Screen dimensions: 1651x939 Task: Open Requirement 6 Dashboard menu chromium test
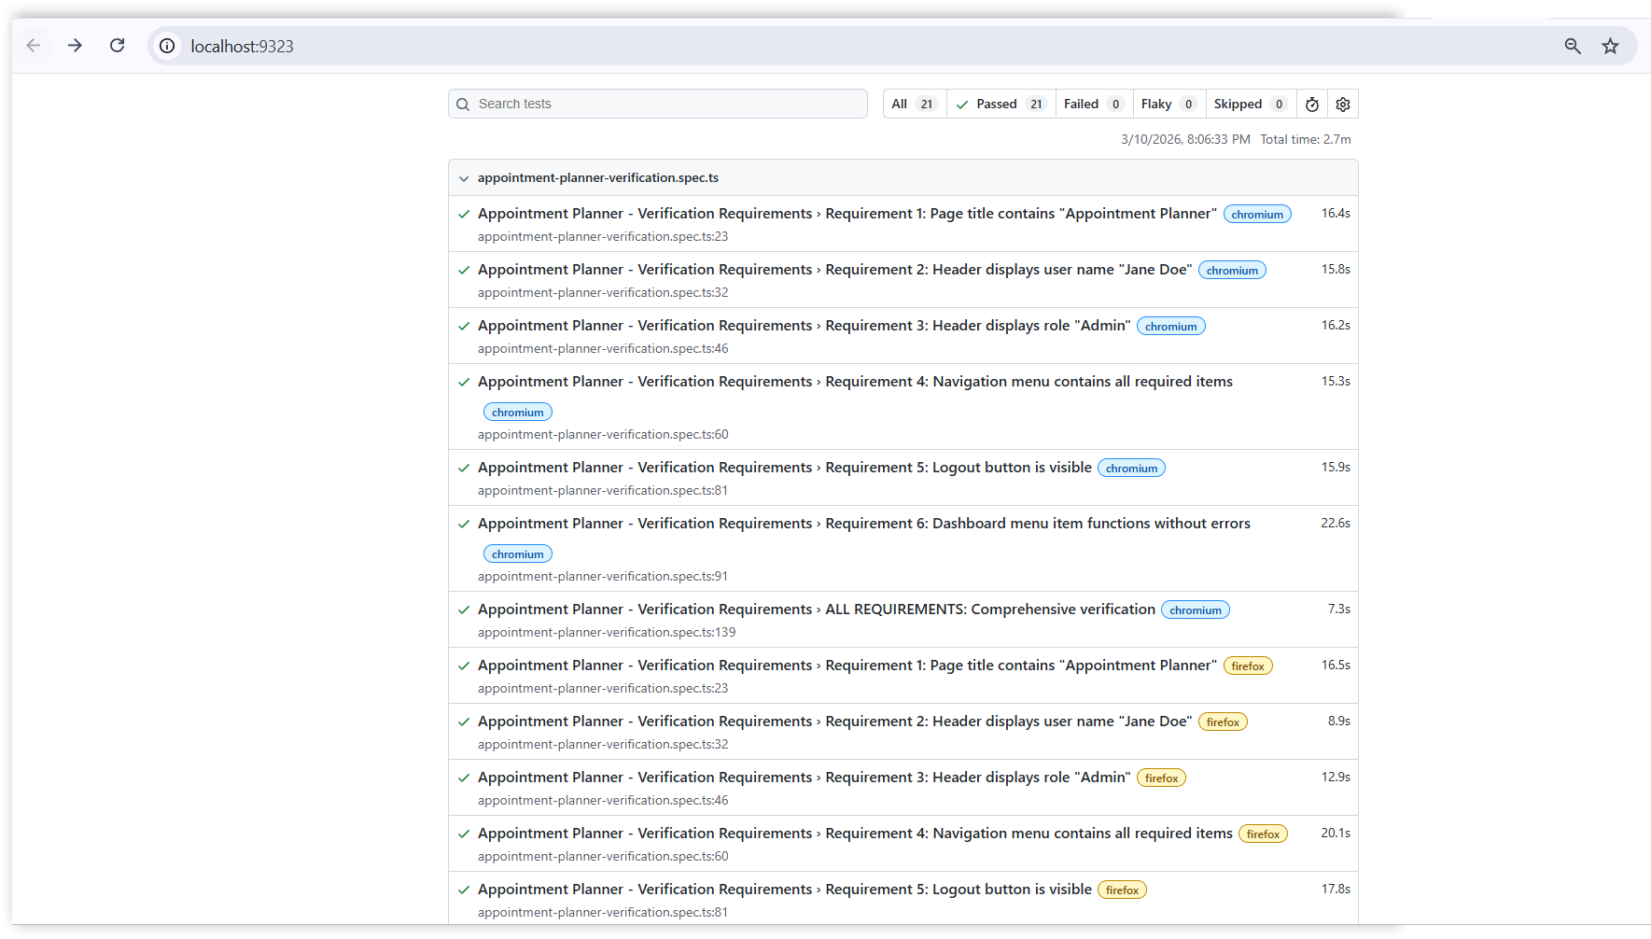tap(864, 524)
